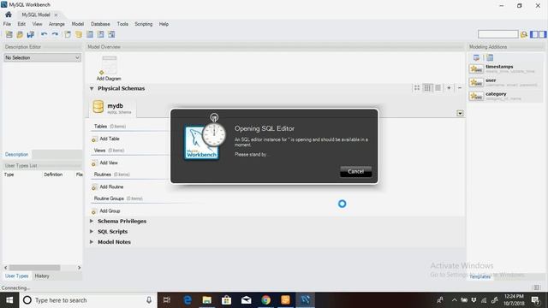
Task: Open the Database menu
Action: tap(100, 24)
